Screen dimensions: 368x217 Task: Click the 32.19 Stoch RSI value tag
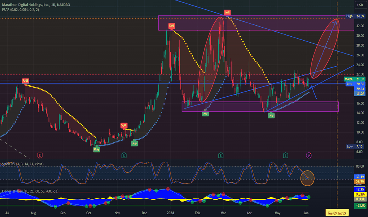coord(360,177)
